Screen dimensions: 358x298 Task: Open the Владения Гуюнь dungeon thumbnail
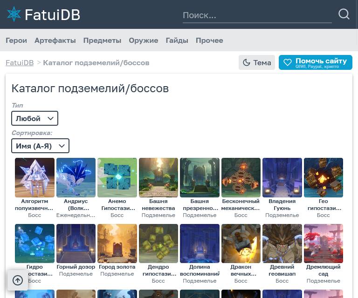282,177
